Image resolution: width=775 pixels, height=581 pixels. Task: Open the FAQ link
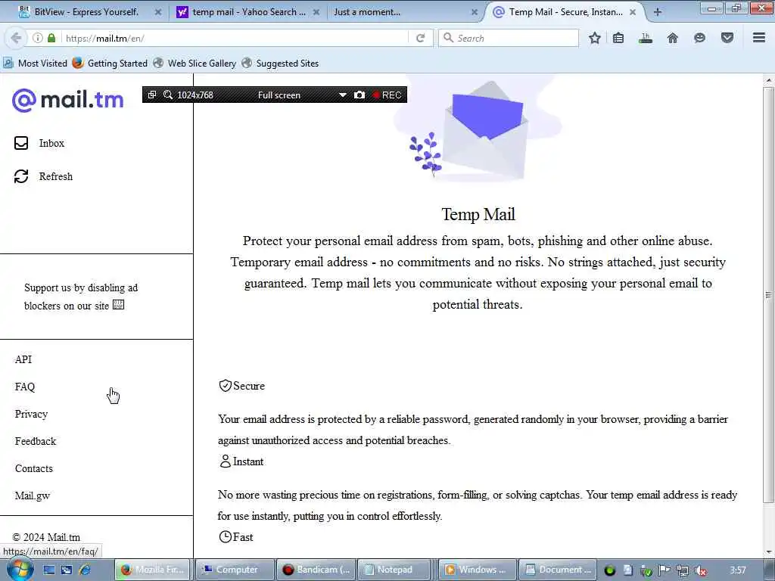tap(25, 387)
